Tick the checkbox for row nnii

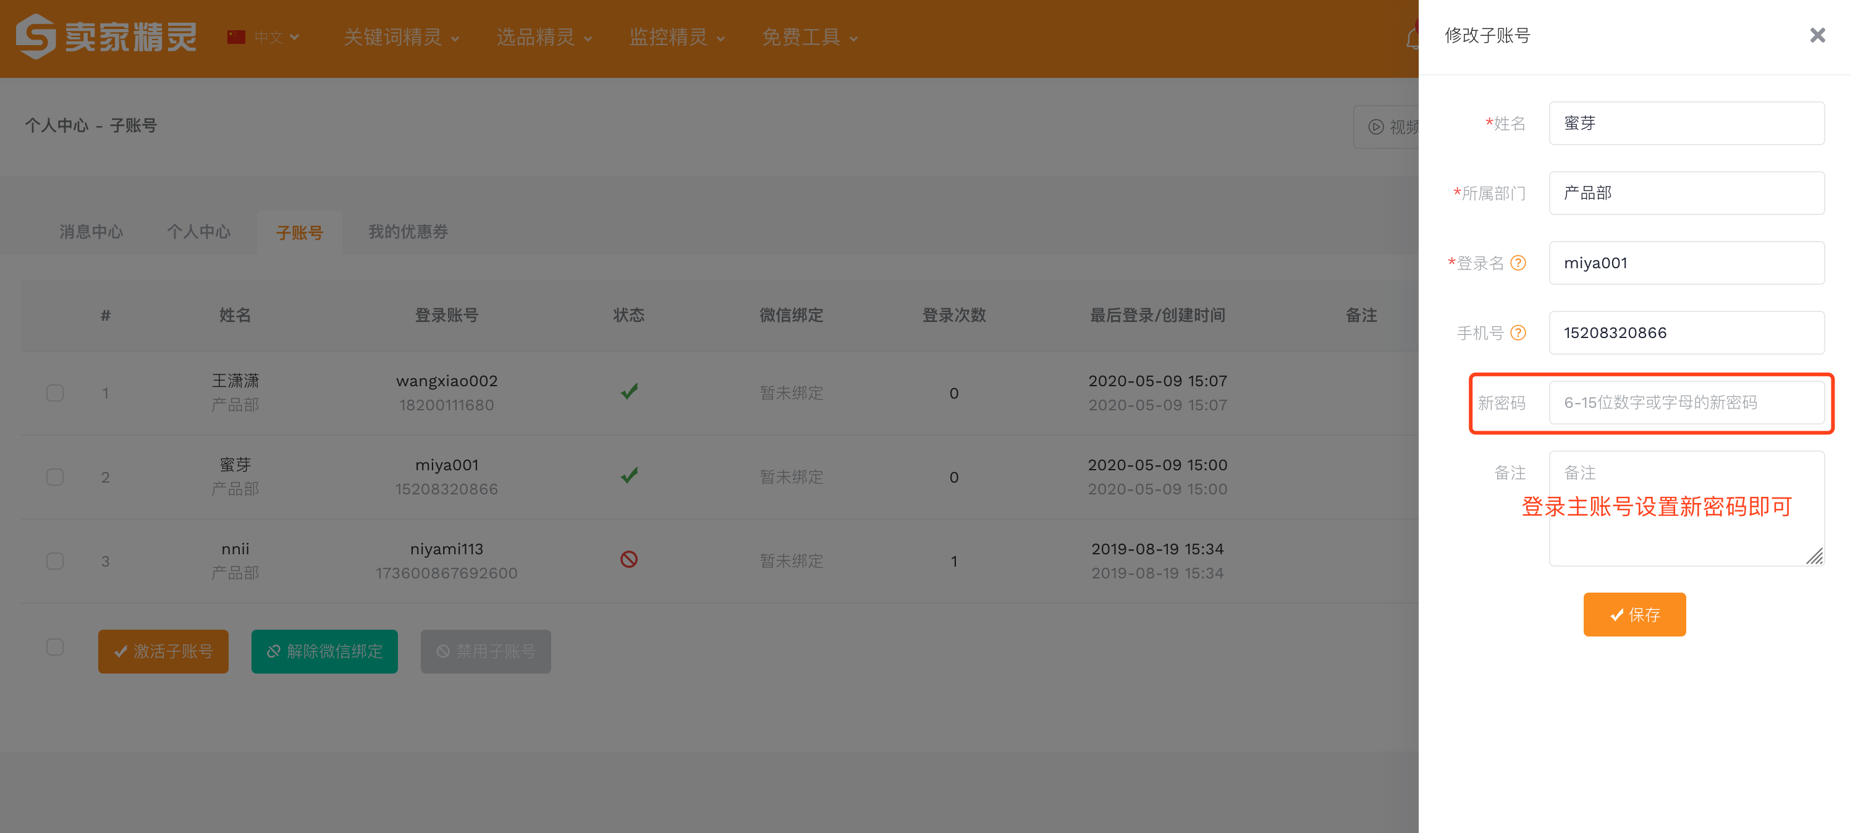[54, 561]
